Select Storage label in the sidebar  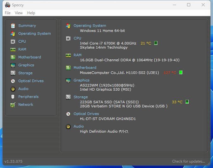25,73
